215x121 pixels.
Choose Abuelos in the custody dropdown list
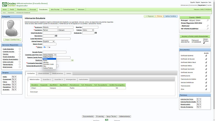49,63
